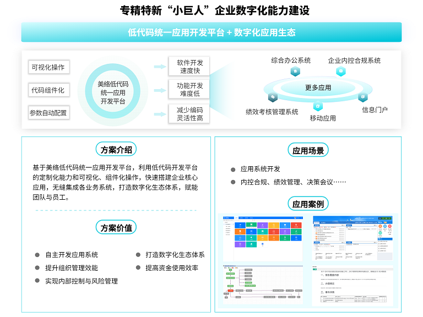The height and width of the screenshot is (317, 423).
Task: Click the arrow pointing to 软件开发速度快
Action: pyautogui.click(x=160, y=67)
